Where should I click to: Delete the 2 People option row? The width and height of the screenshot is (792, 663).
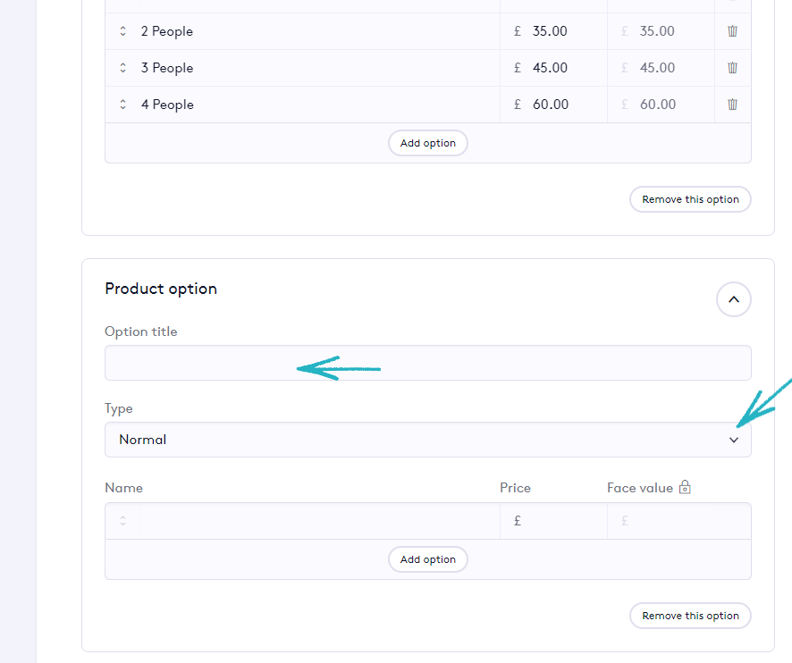(x=732, y=31)
